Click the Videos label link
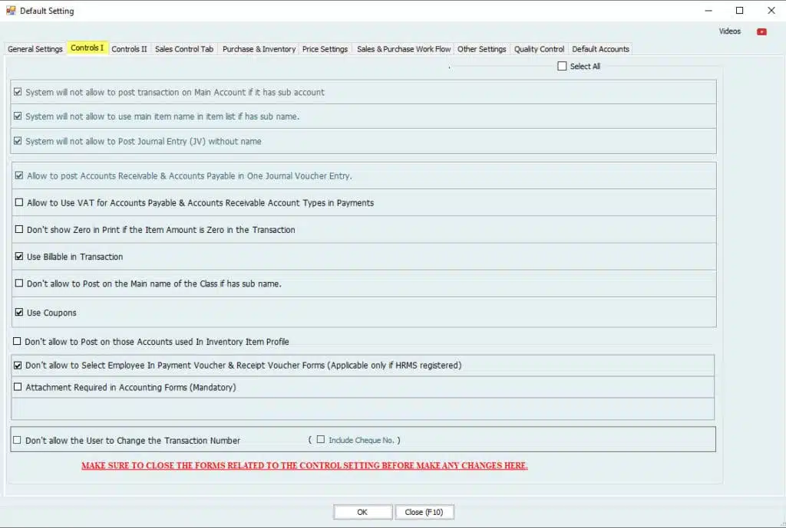This screenshot has height=528, width=786. tap(730, 31)
